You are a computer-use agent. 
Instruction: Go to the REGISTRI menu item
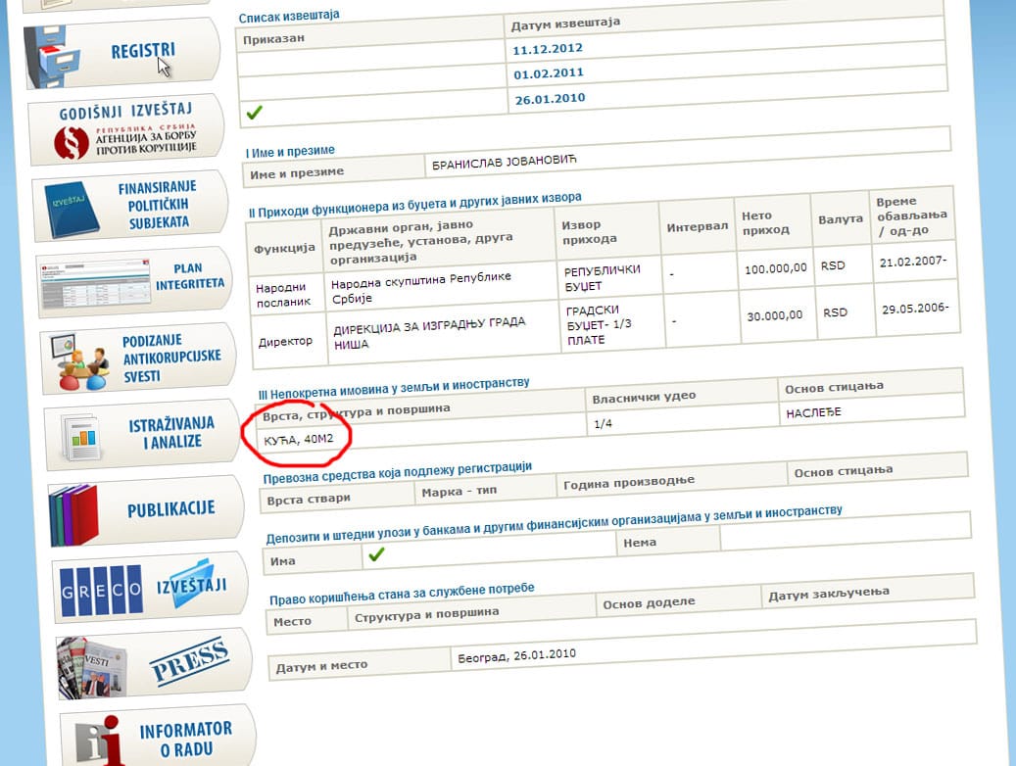143,50
